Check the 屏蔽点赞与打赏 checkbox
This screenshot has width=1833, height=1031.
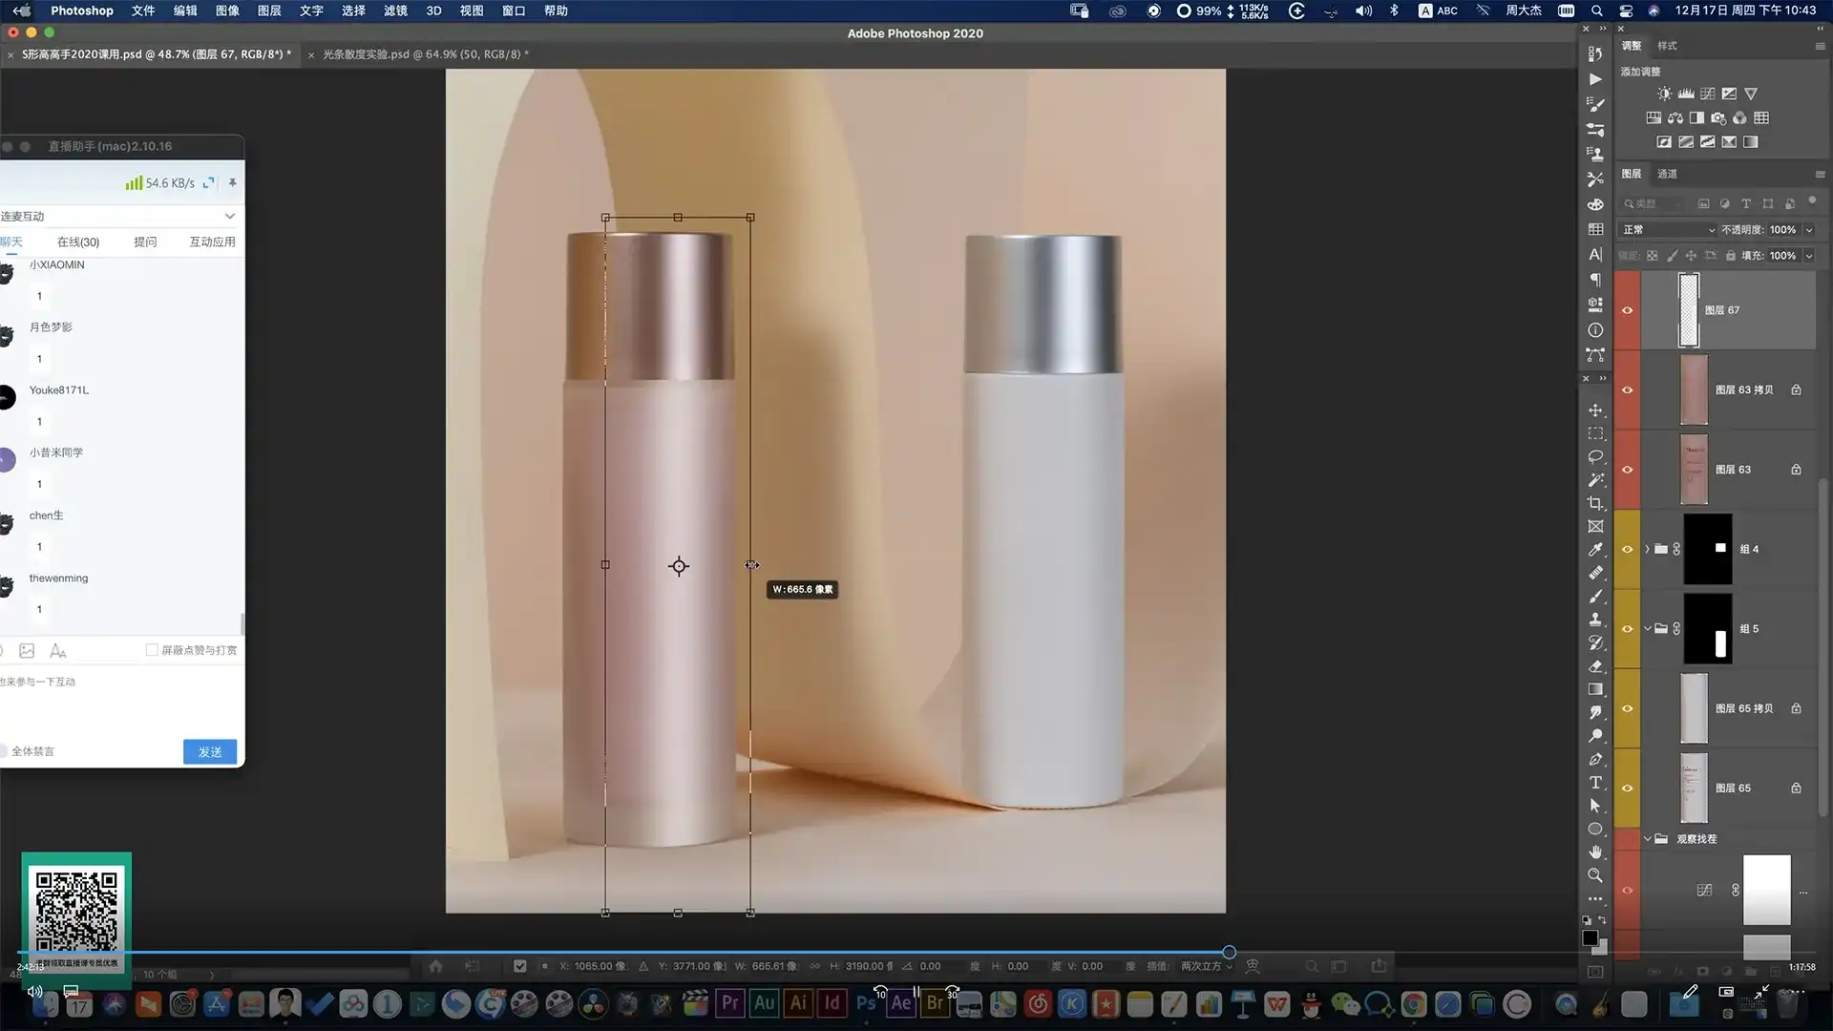152,650
